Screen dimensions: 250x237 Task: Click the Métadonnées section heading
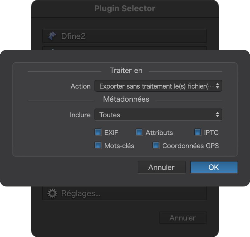[126, 99]
